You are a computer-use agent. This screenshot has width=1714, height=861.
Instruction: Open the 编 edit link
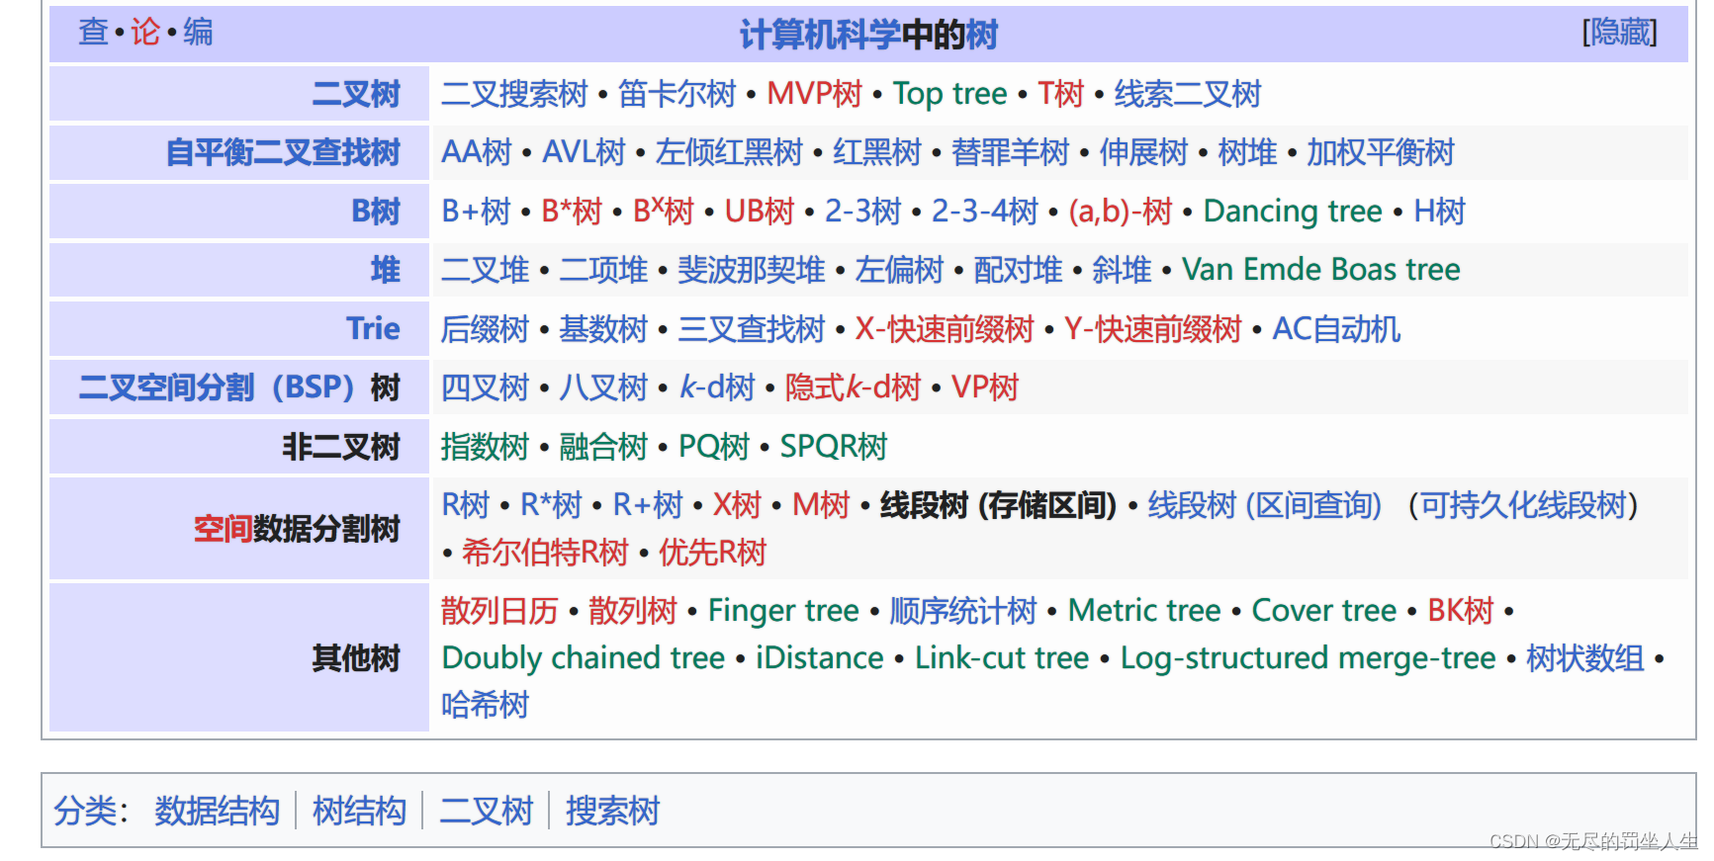pyautogui.click(x=198, y=33)
